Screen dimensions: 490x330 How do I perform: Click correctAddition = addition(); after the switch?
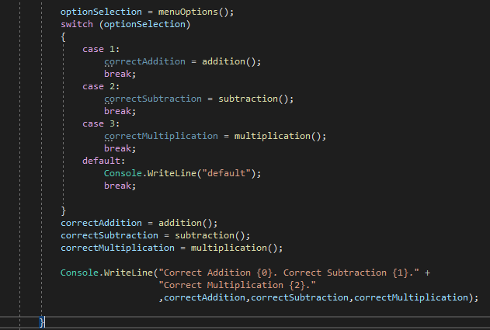click(x=139, y=223)
